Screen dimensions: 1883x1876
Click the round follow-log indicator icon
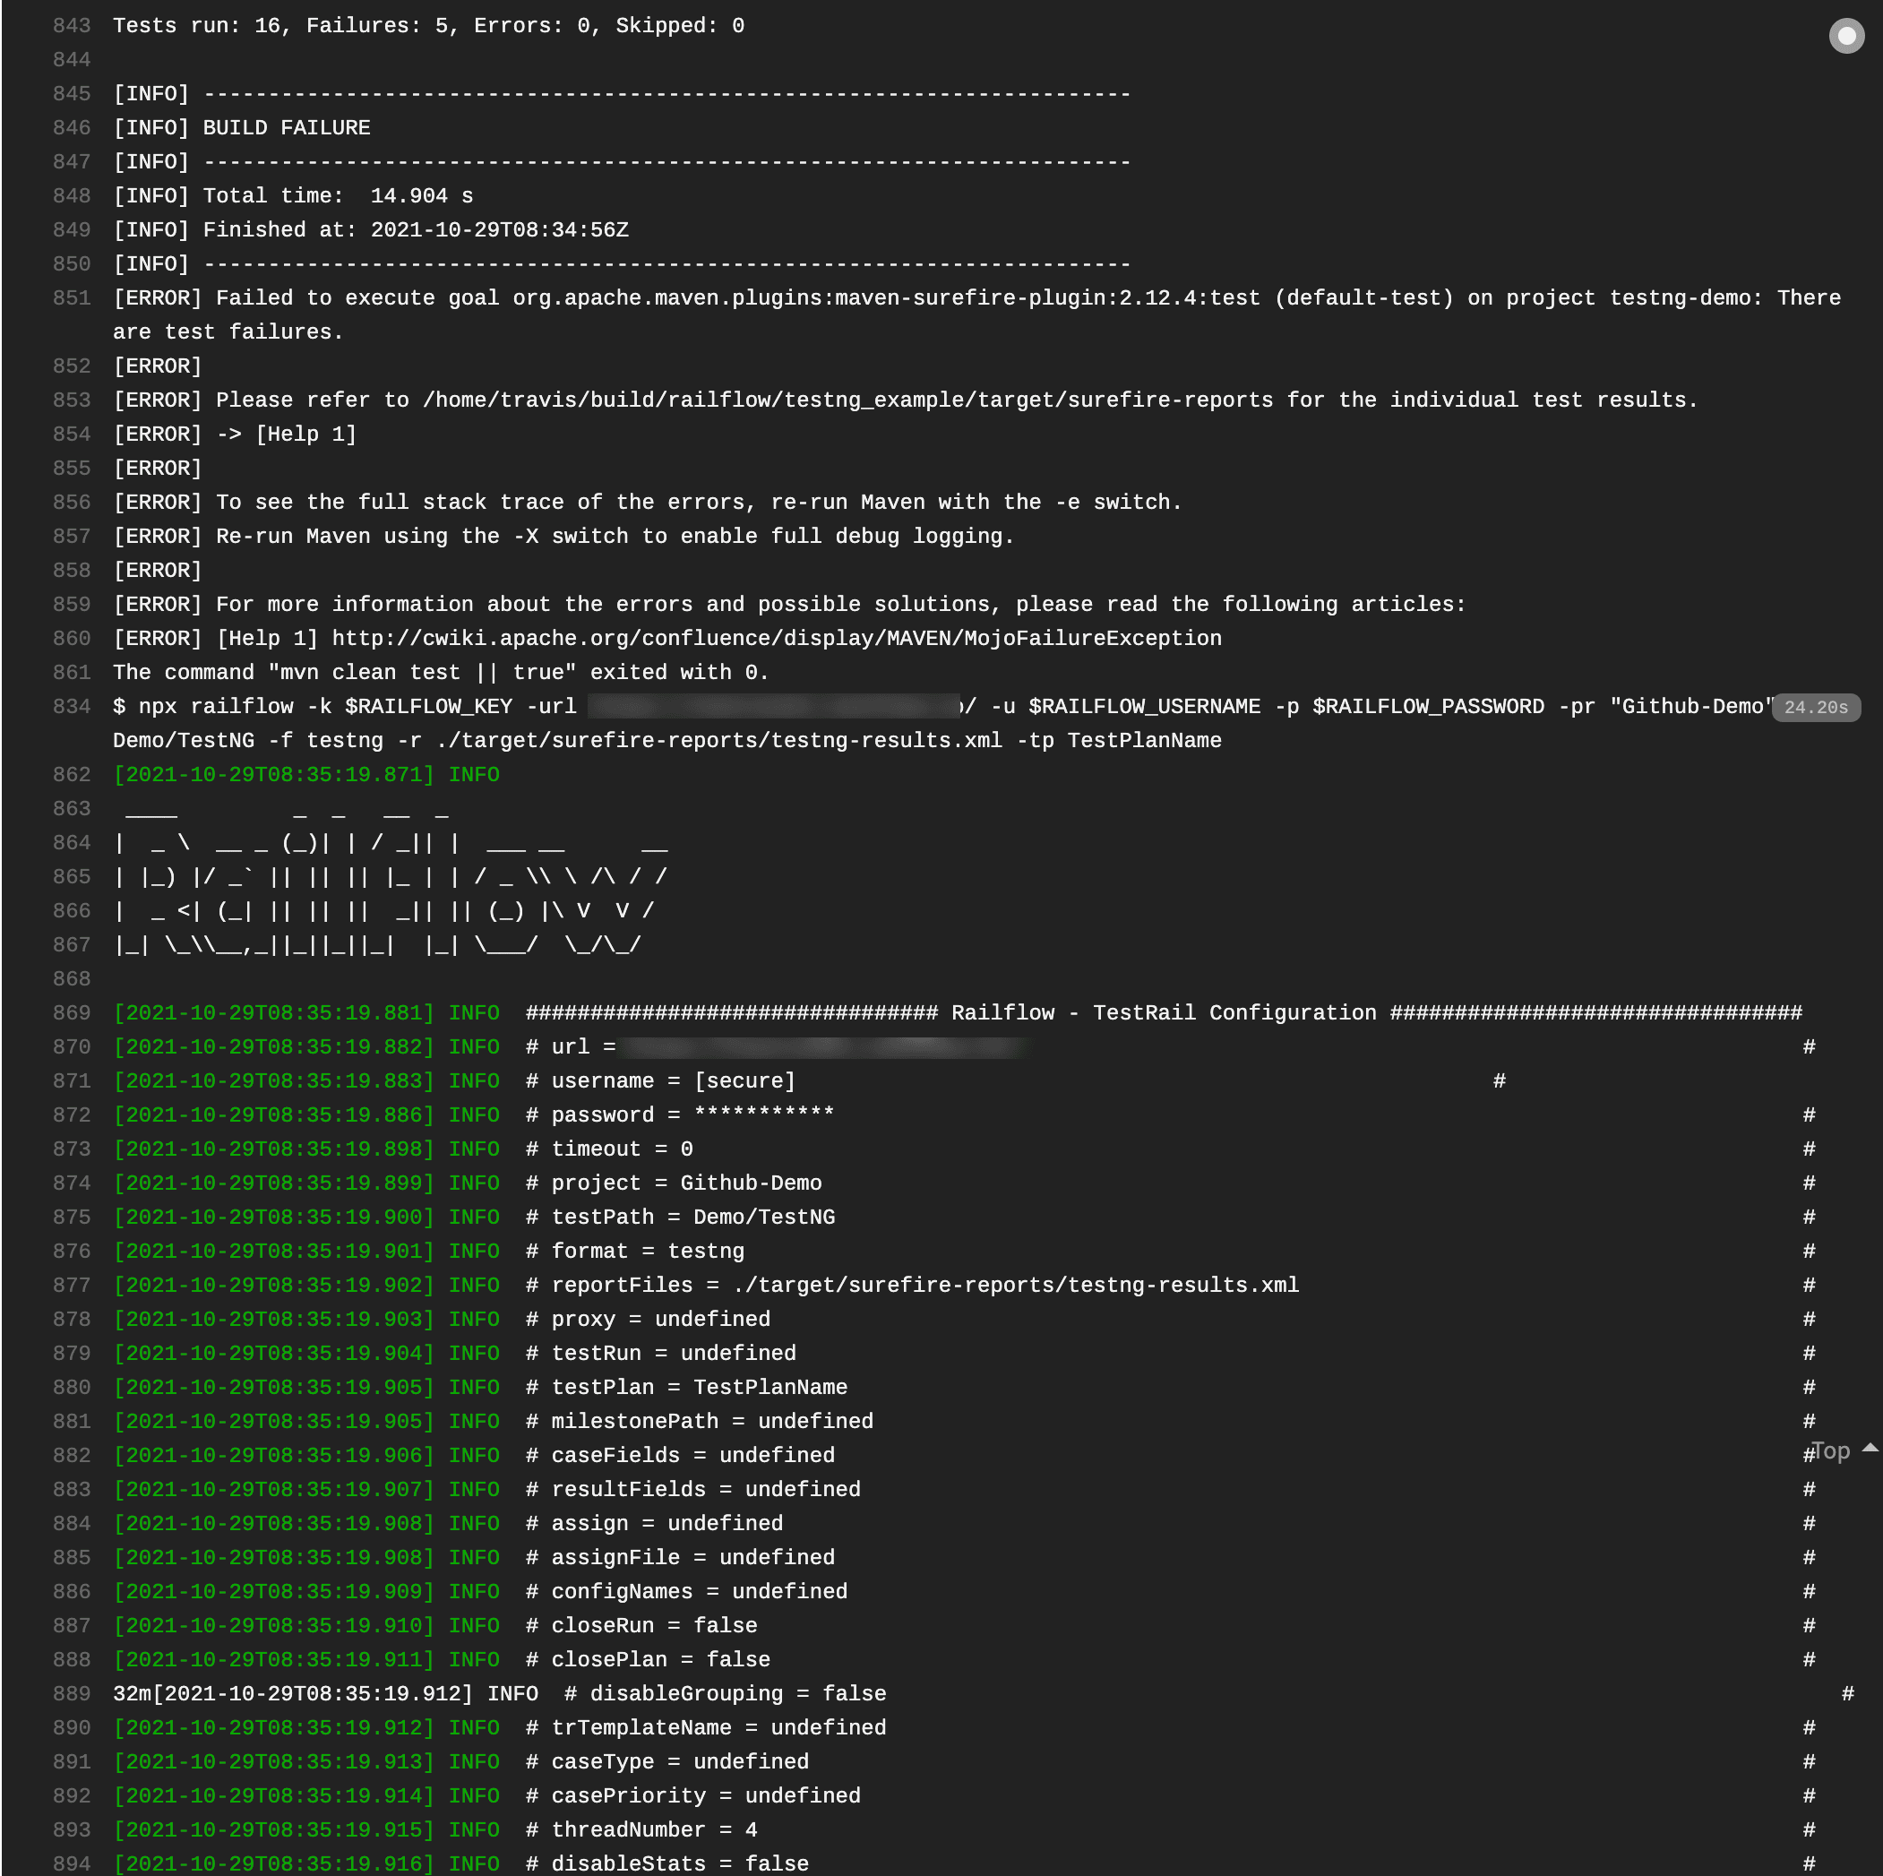(x=1846, y=36)
